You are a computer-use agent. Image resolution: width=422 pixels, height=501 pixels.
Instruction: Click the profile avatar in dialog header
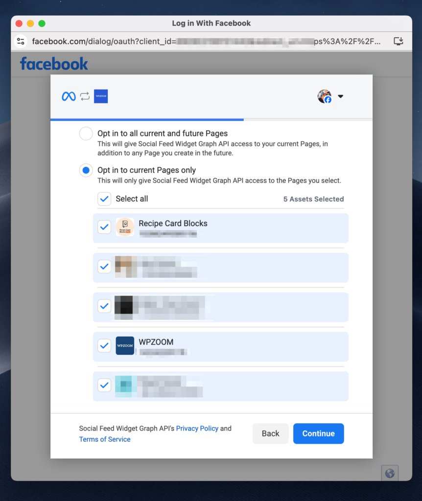point(325,96)
